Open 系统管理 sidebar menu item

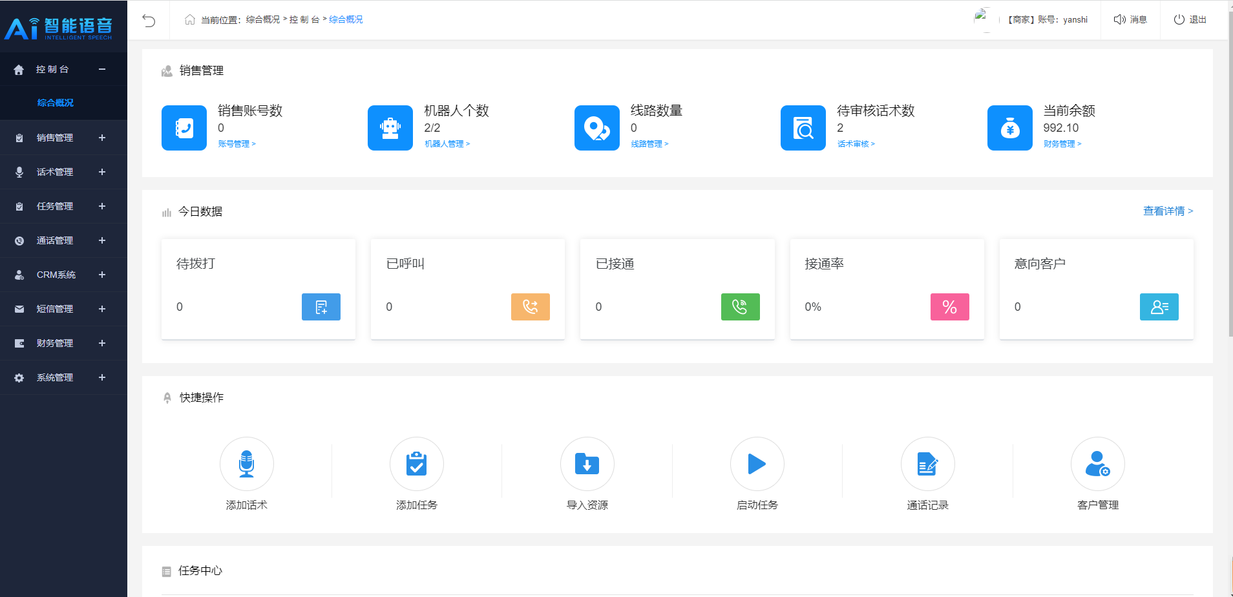coord(63,377)
